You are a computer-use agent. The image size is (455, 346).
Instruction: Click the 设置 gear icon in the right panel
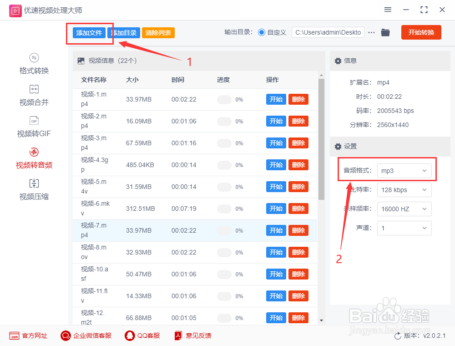[337, 147]
